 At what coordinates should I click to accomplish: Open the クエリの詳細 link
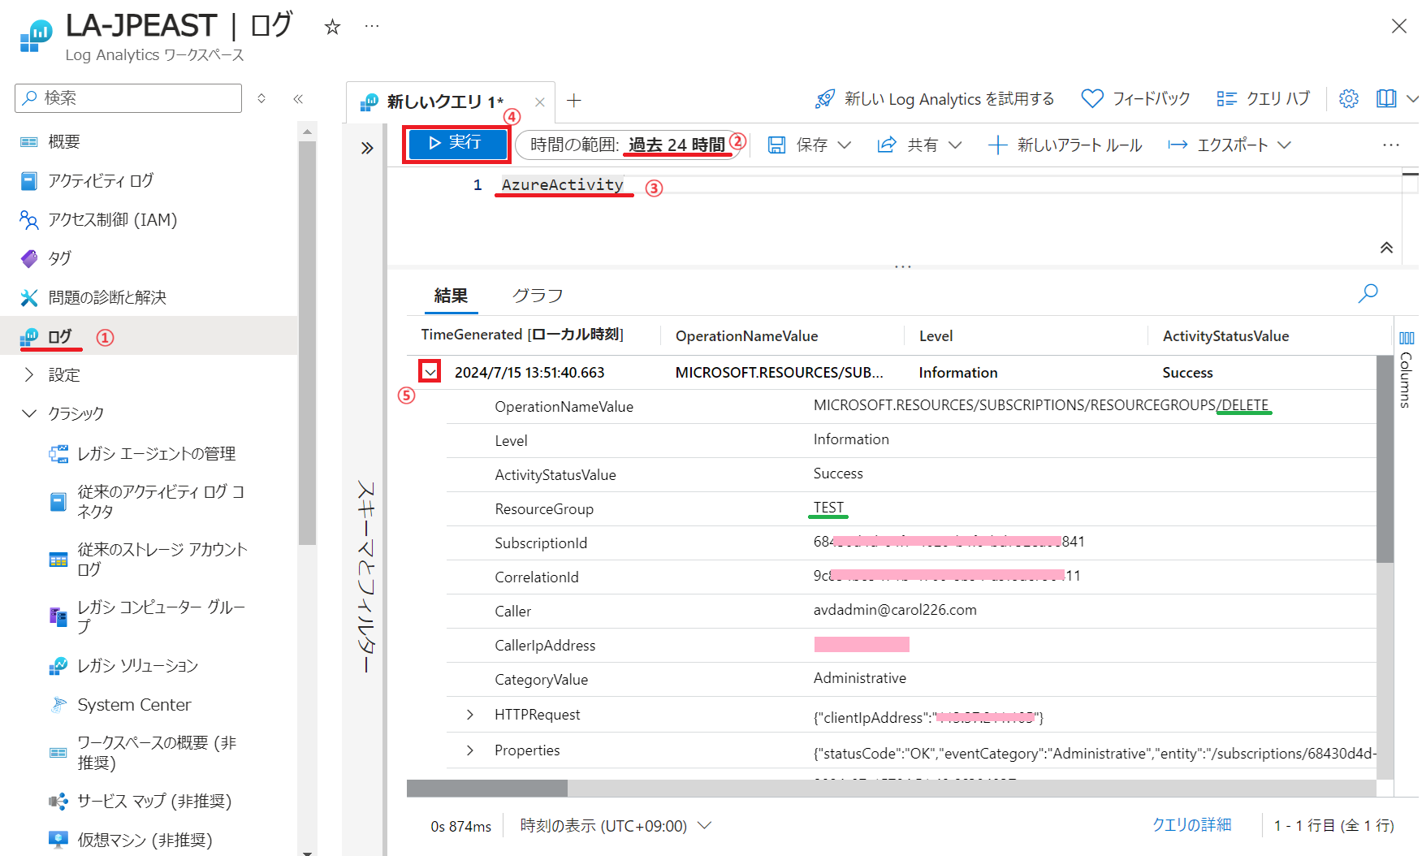[1191, 825]
